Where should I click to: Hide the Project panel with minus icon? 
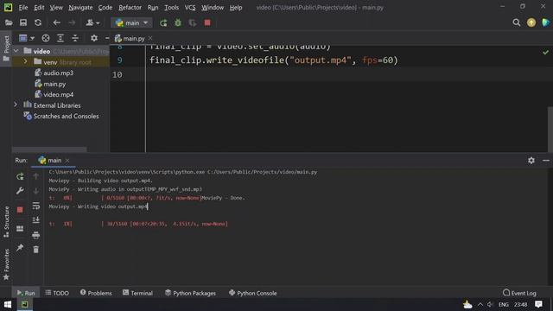[107, 38]
